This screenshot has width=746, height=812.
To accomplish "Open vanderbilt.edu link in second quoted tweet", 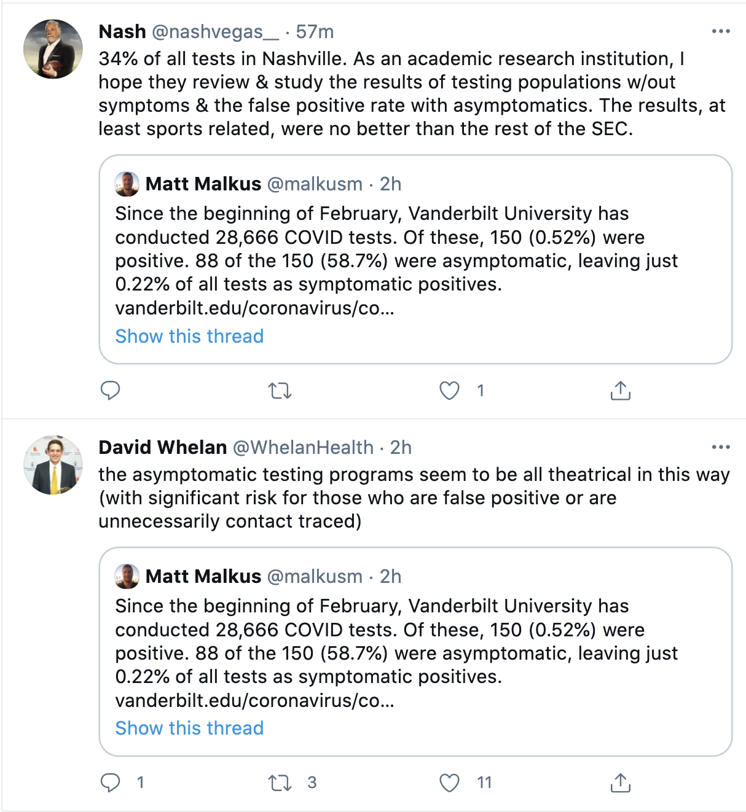I will coord(254,700).
